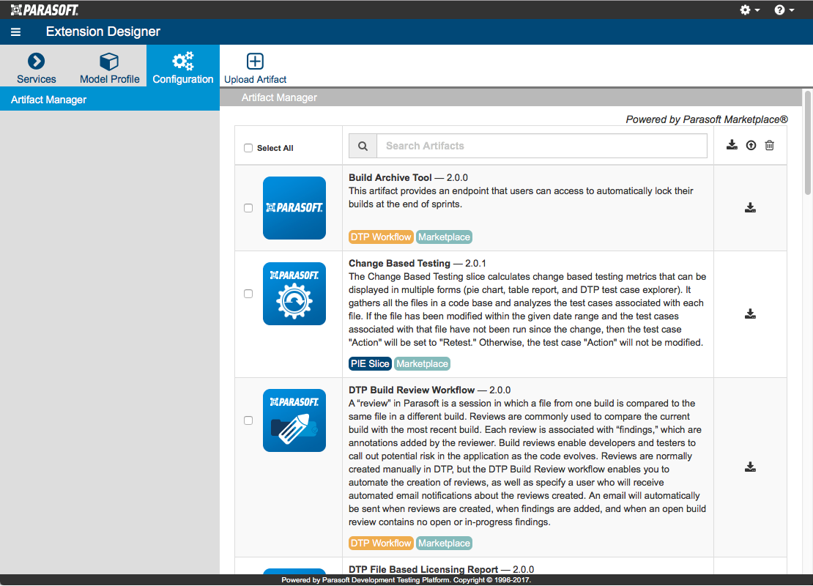
Task: Open the settings gear dropdown
Action: pyautogui.click(x=749, y=10)
